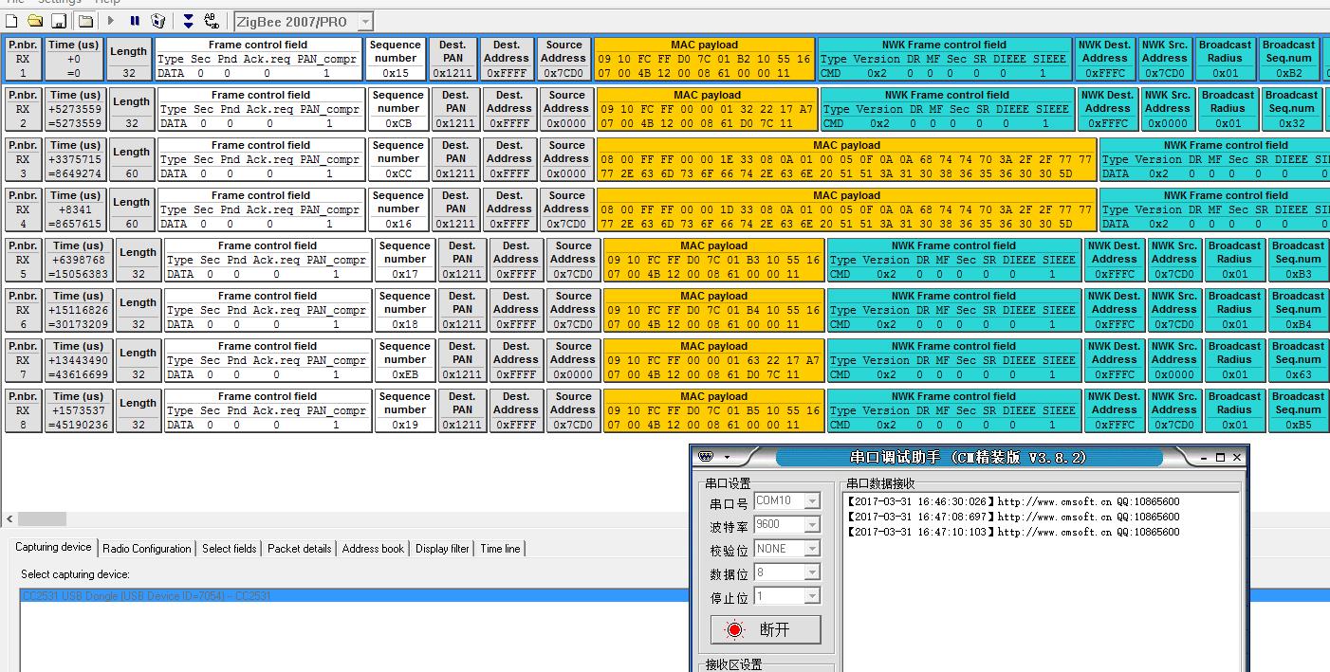Switch to the Address book tab
The width and height of the screenshot is (1330, 672).
(372, 548)
